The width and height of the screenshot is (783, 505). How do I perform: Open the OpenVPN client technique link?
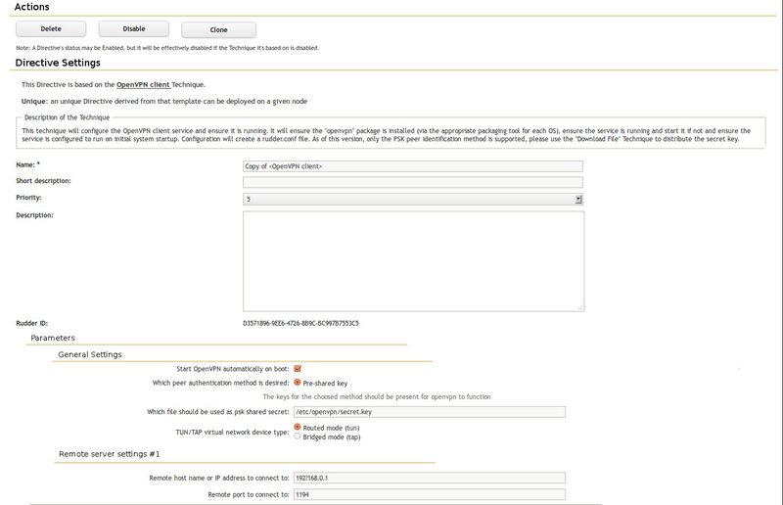coord(143,85)
